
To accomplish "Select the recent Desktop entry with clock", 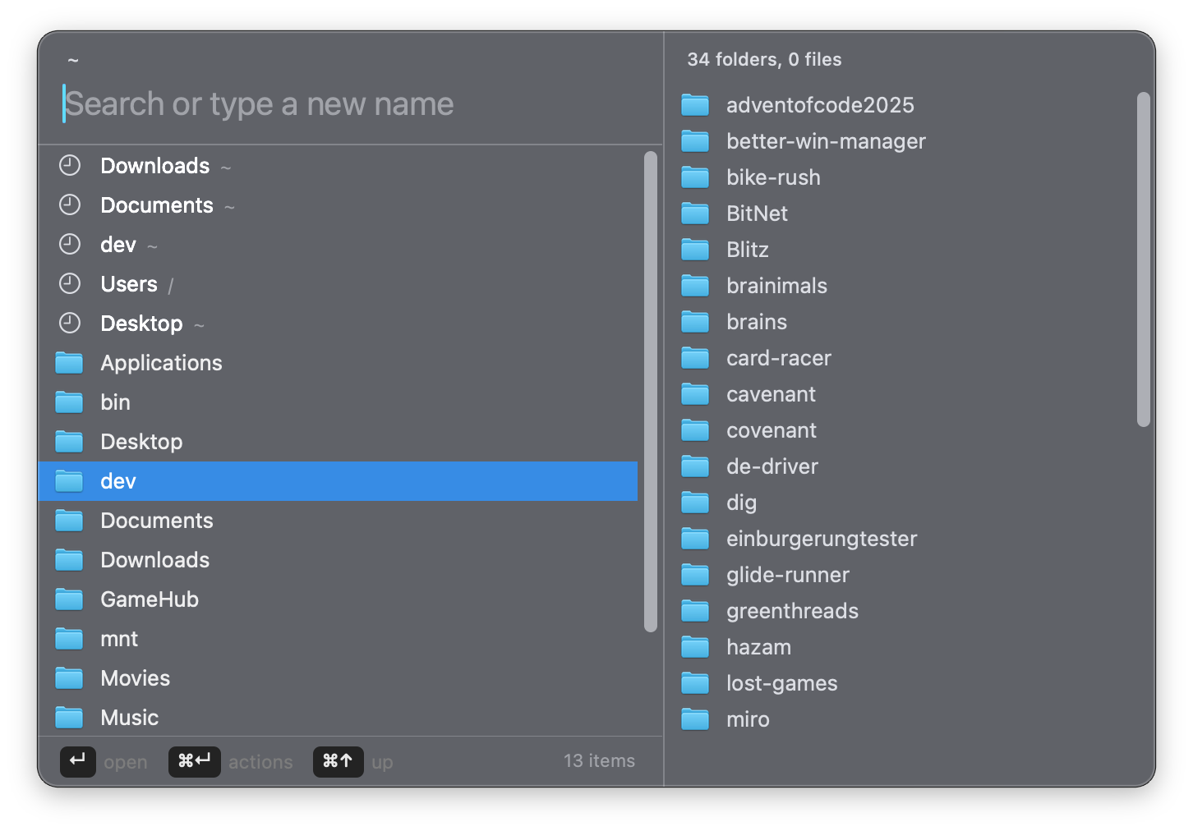I will tap(338, 324).
